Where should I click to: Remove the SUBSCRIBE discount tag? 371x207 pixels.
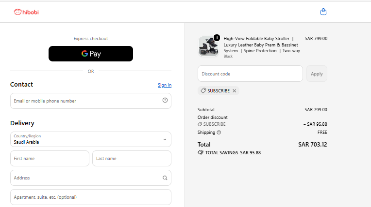[x=234, y=91]
